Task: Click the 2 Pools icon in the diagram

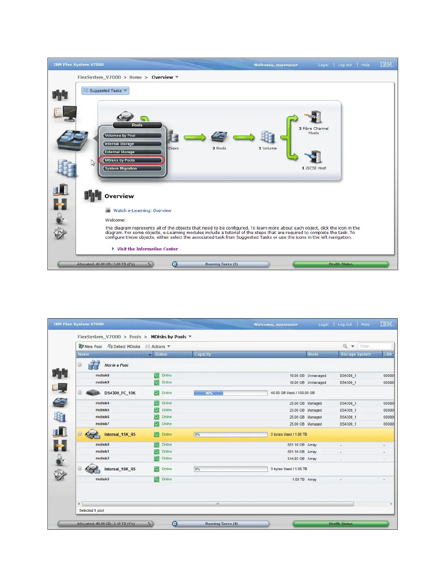Action: coord(219,137)
